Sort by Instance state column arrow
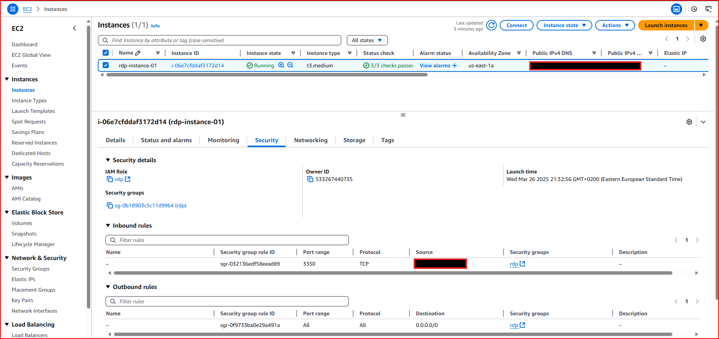The width and height of the screenshot is (719, 339). click(293, 53)
